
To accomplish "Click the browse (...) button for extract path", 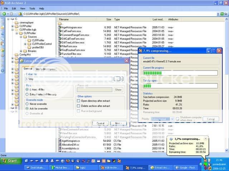I will [x=117, y=79].
